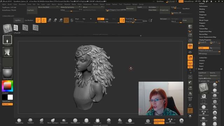Viewport: 224px width, 126px height.
Task: Select the Move transform tool in top shelf
Action: coord(50,20)
